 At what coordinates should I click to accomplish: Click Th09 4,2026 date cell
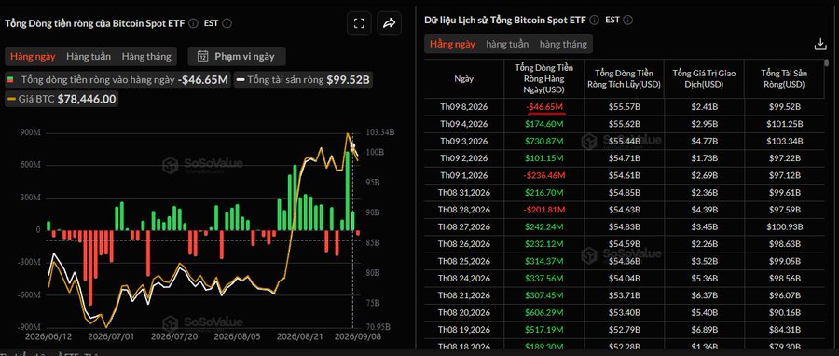click(x=464, y=124)
